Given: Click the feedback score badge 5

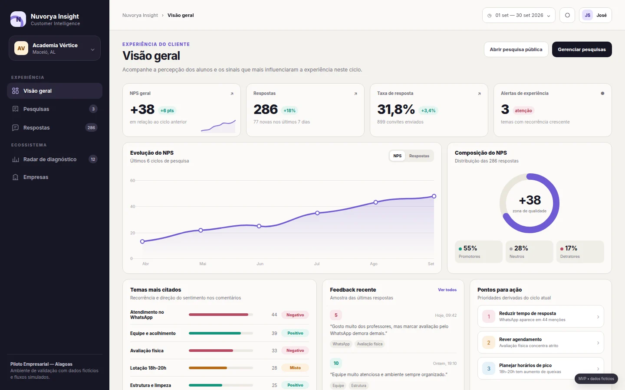Looking at the screenshot, I should (336, 315).
